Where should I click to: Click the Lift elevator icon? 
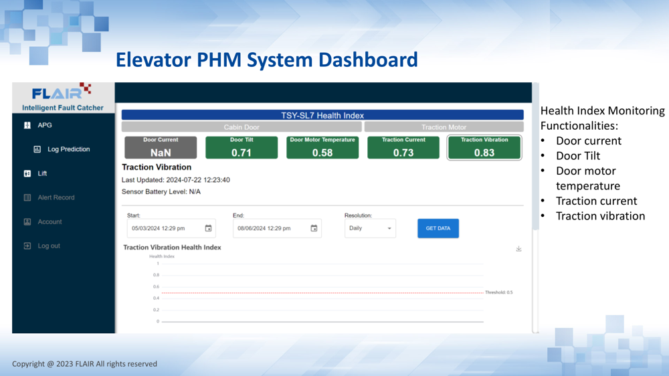click(27, 173)
